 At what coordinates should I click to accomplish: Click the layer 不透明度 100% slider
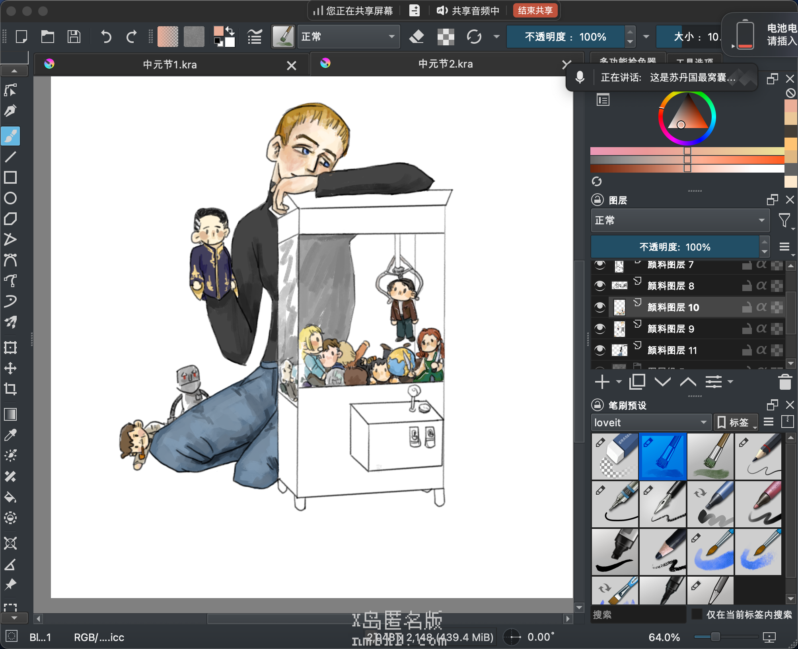(675, 247)
